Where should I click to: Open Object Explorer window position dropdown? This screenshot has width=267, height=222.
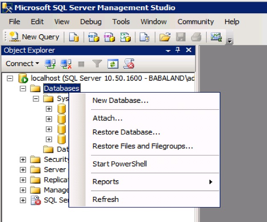[x=168, y=51]
